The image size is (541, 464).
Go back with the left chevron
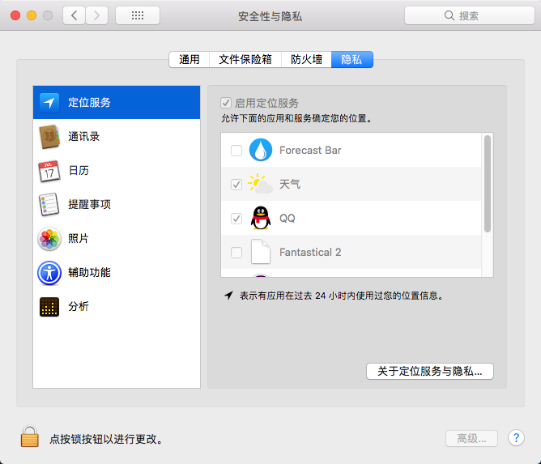74,15
